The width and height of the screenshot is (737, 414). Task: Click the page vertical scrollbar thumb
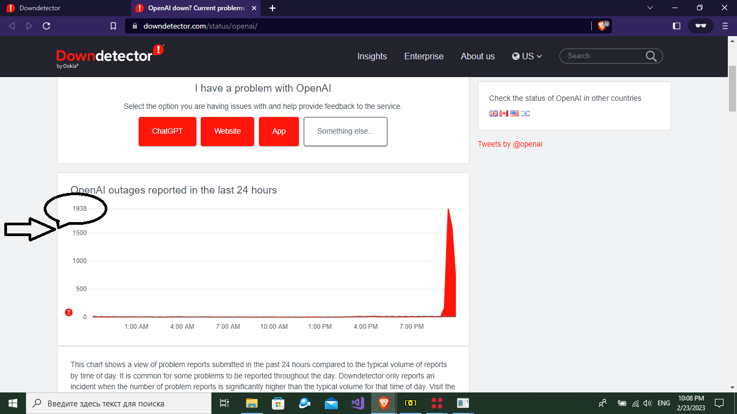pyautogui.click(x=732, y=88)
